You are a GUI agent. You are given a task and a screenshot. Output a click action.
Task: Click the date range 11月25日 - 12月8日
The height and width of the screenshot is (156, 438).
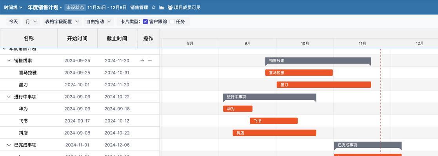[x=107, y=7]
